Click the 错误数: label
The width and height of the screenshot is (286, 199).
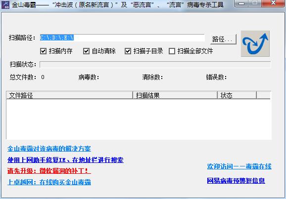point(217,78)
